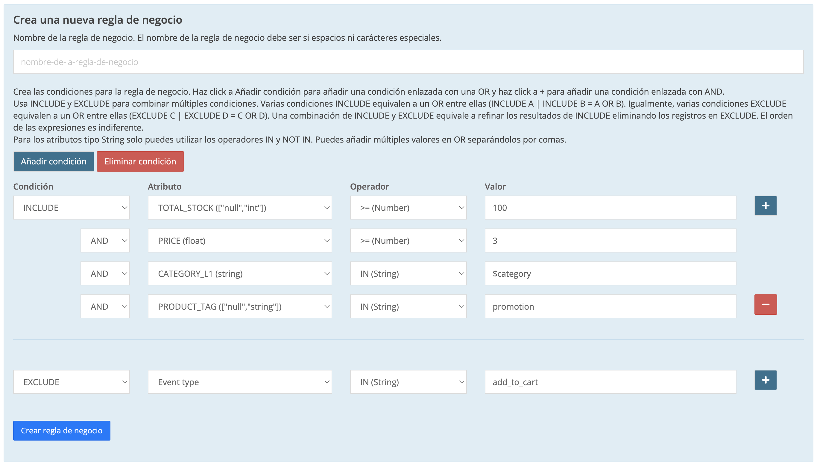Open the PRODUCT_TAG attribute dropdown
The image size is (817, 466).
click(x=239, y=307)
